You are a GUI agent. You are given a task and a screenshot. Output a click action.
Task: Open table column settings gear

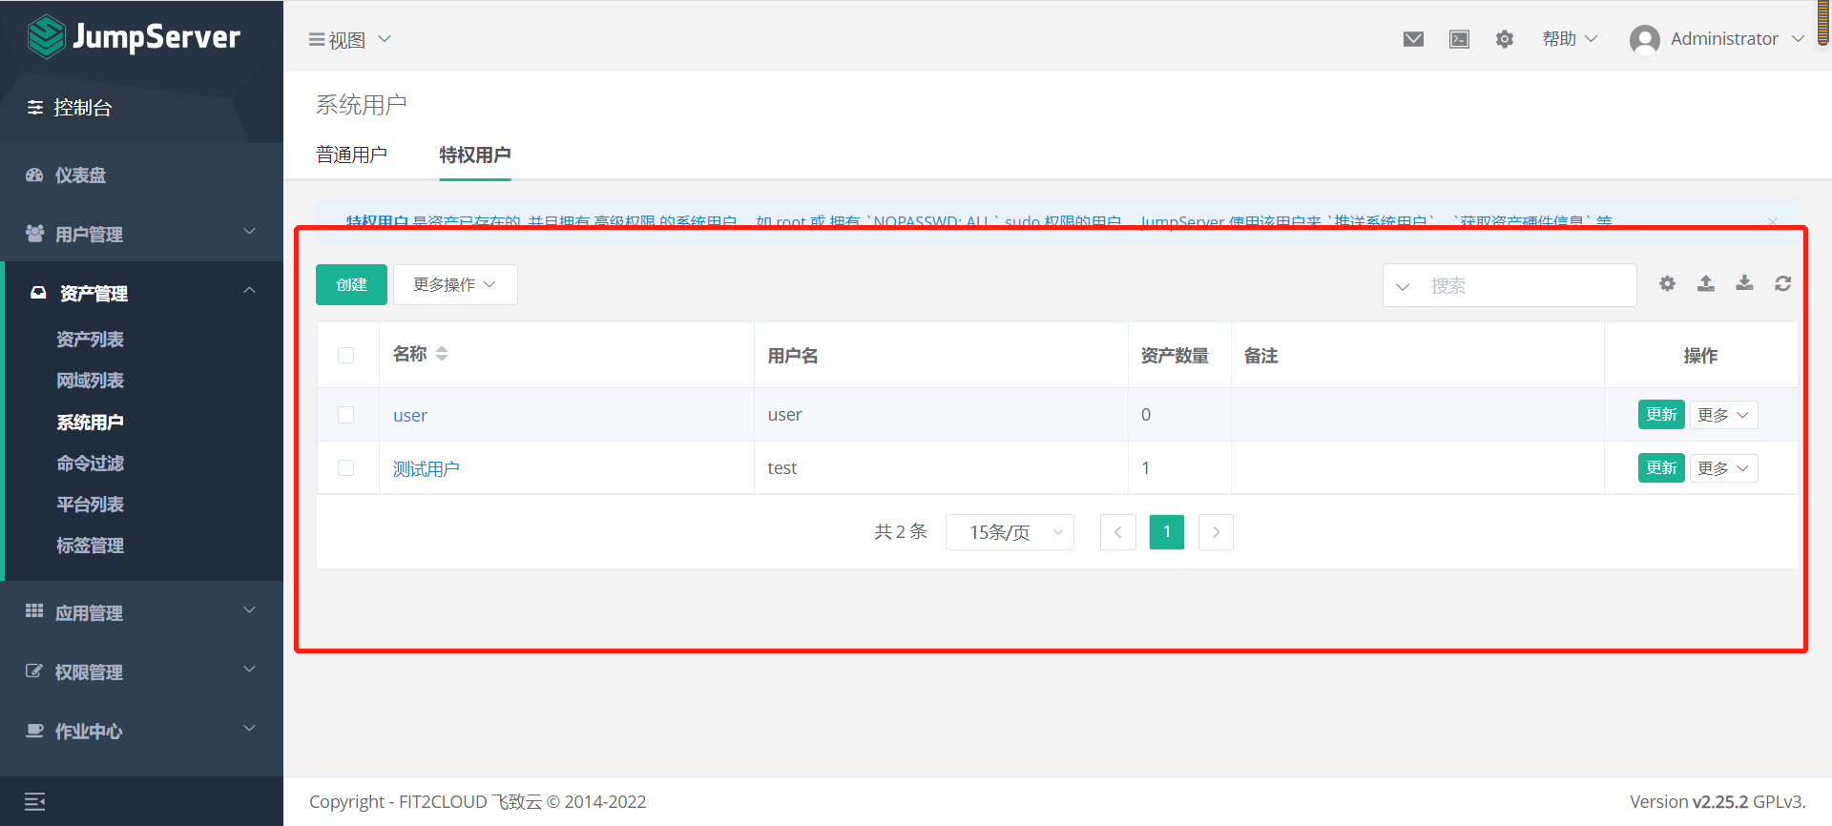1667,283
